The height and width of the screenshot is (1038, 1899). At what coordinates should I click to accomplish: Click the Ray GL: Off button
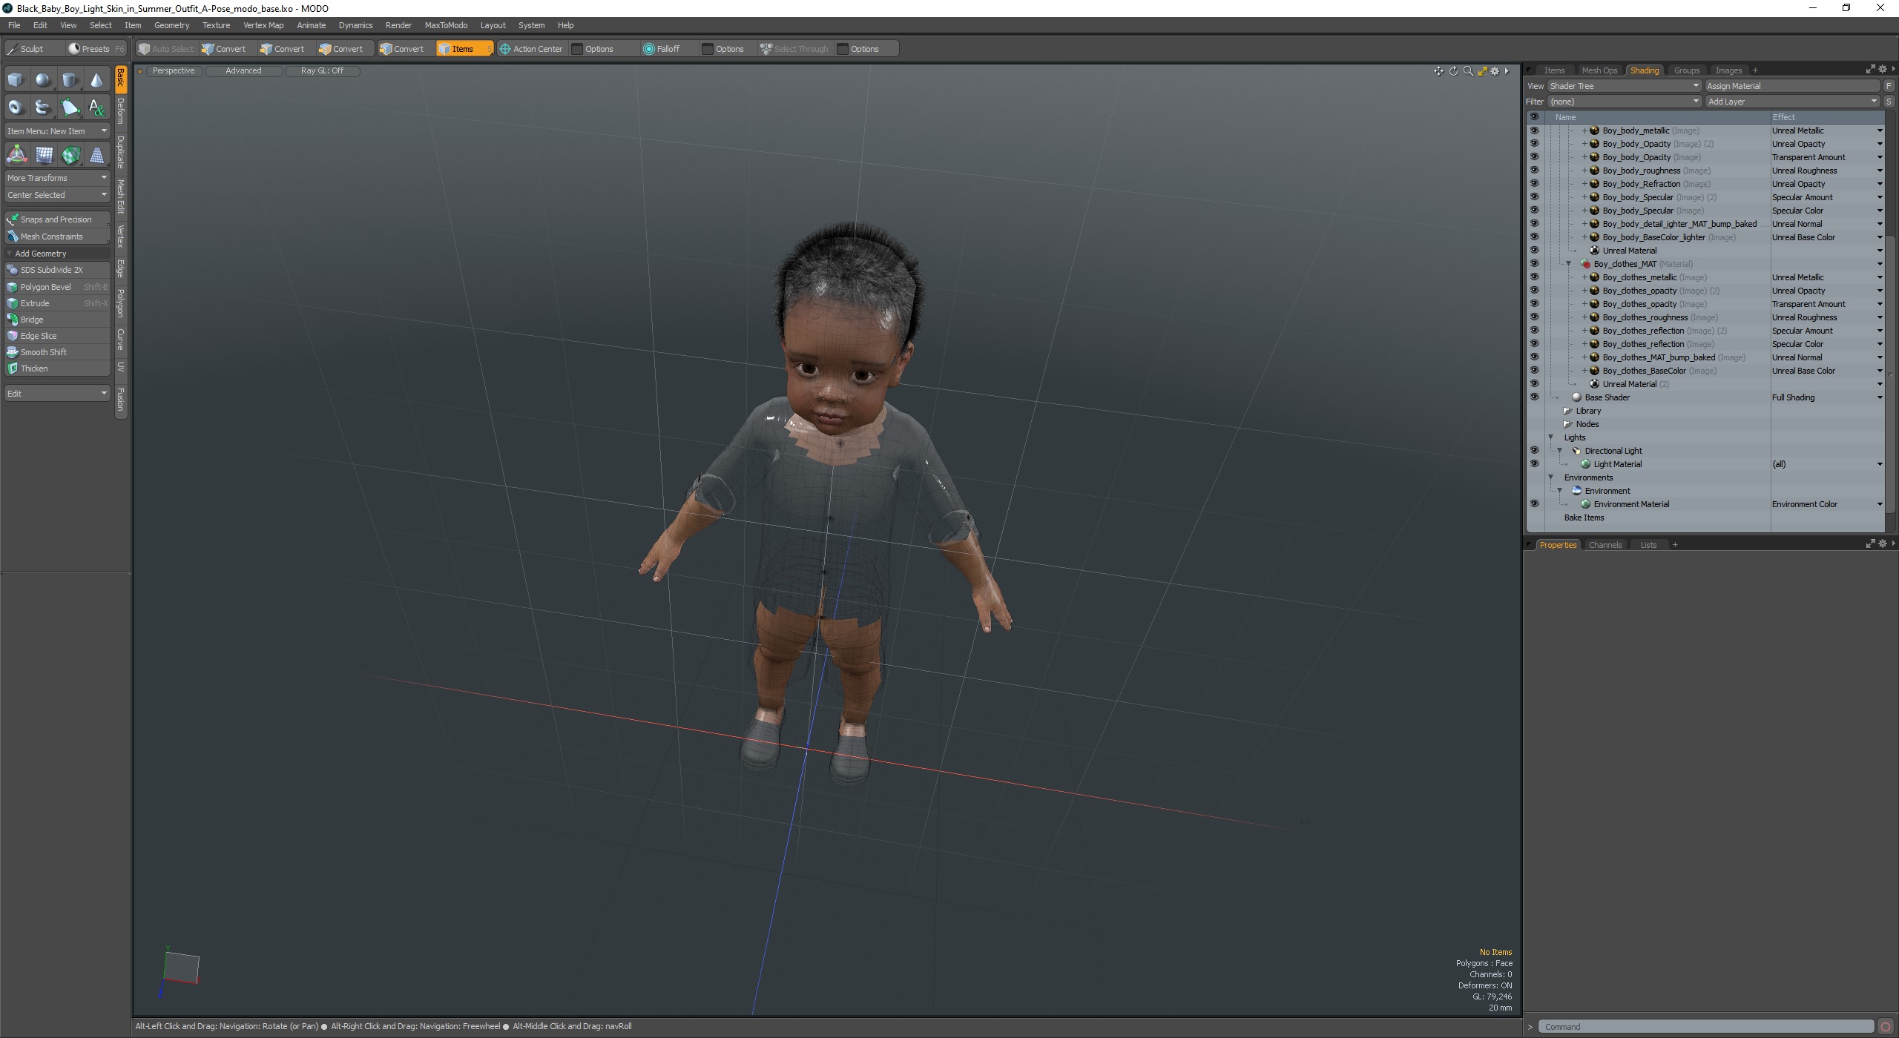click(x=322, y=70)
